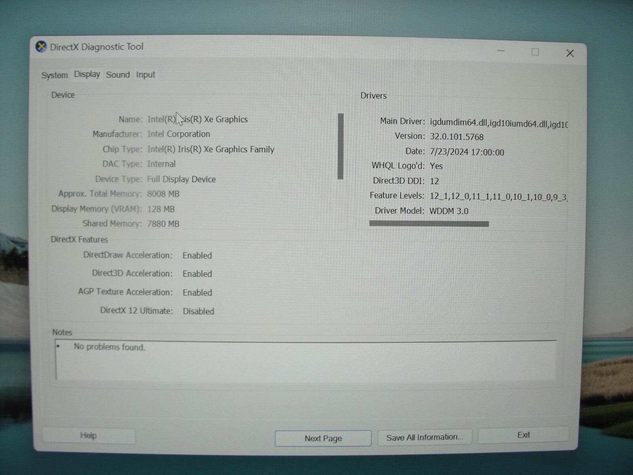Screen dimensions: 633x475
Task: Click the Exit button
Action: click(x=523, y=435)
